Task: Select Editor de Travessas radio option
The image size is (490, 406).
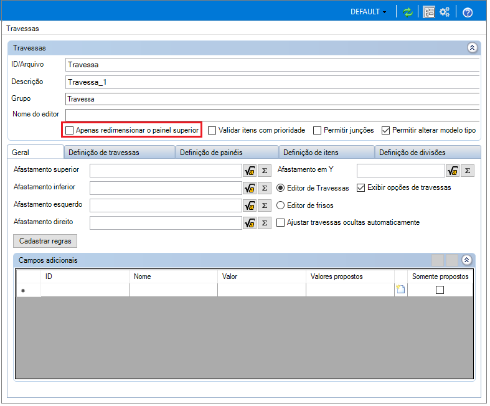Action: tap(282, 189)
